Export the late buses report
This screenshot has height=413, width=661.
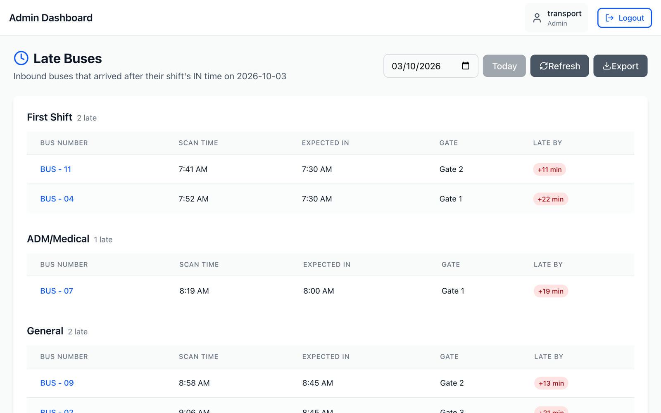620,66
